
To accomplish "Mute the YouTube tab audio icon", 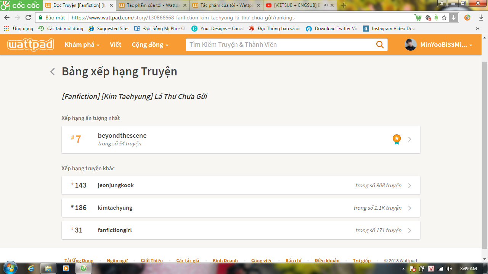I will tap(326, 5).
